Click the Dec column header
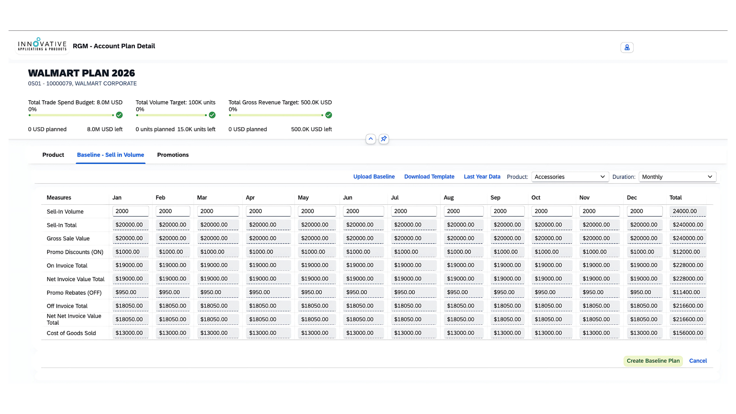The image size is (736, 414). tap(632, 198)
